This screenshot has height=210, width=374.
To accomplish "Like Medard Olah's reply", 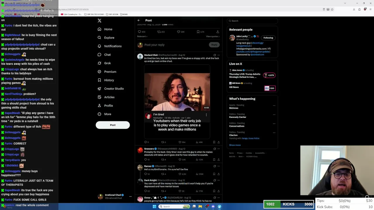I will coord(180,142).
